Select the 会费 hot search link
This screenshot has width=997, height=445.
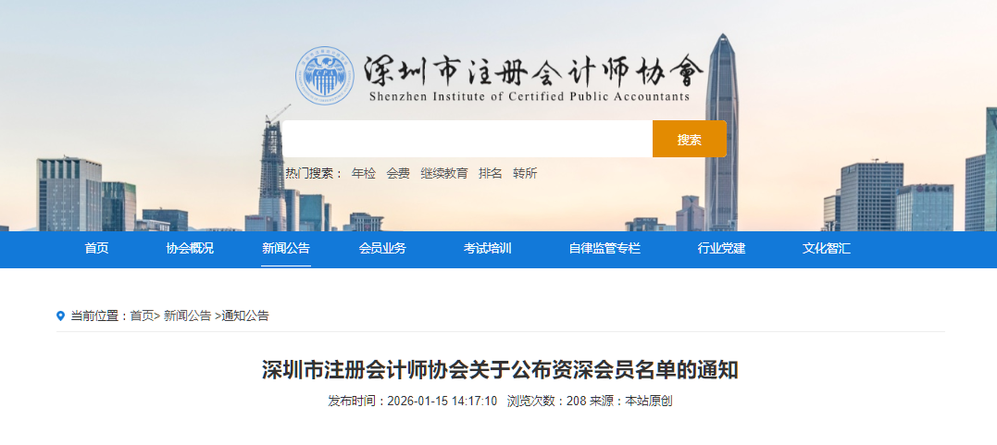[x=398, y=173]
